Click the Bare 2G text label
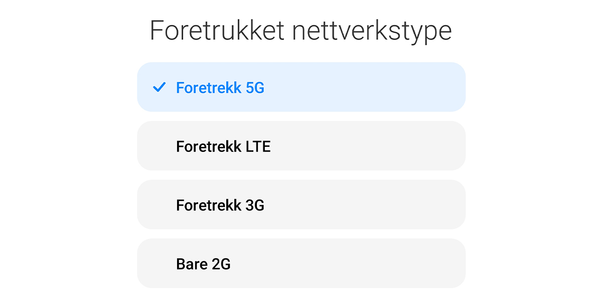602x301 pixels. tap(203, 264)
